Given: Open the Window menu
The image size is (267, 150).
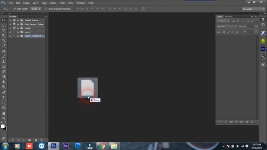Looking at the screenshot, I should (81, 3).
